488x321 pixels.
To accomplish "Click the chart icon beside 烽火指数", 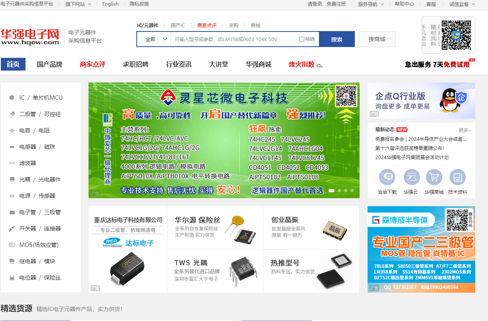I will (320, 65).
